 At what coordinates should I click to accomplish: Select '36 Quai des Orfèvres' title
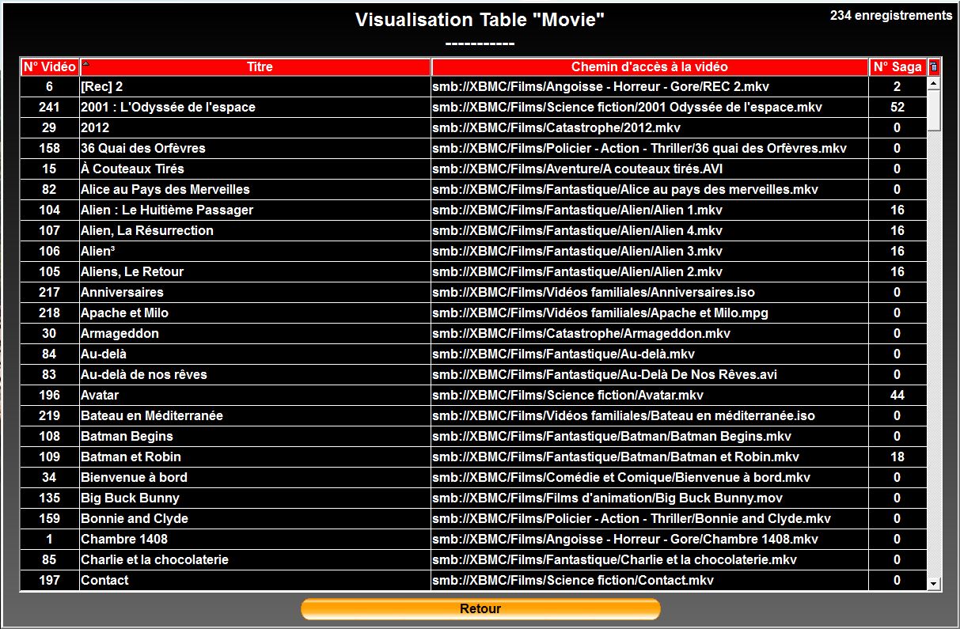[142, 148]
